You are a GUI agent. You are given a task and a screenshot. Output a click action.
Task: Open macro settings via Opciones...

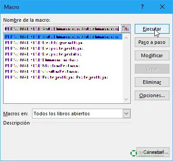pos(152,95)
